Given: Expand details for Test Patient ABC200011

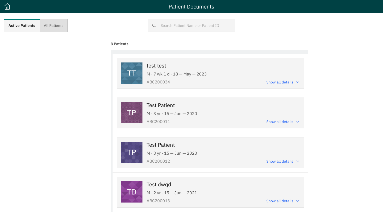Looking at the screenshot, I should click(x=297, y=122).
